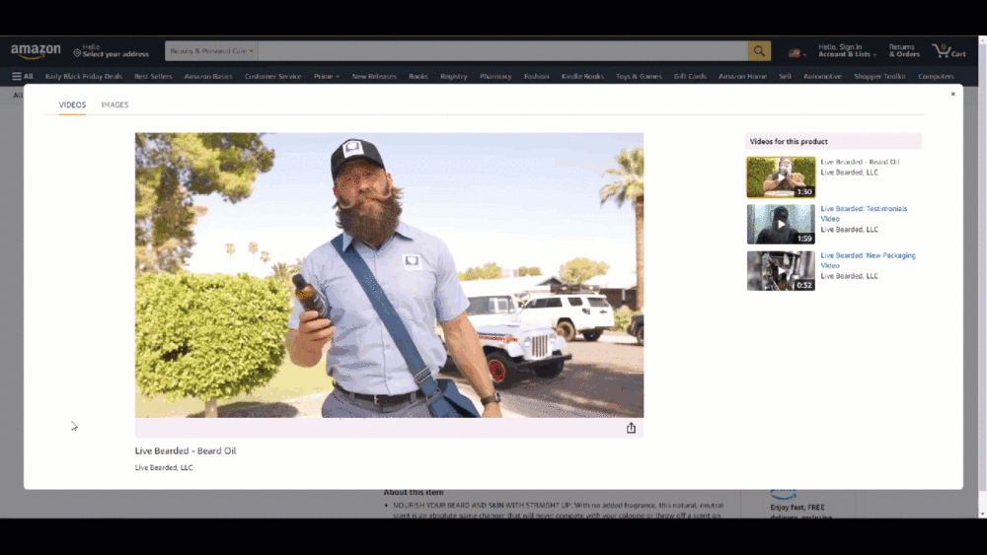
Task: Click page scrollbar down arrow
Action: (983, 514)
